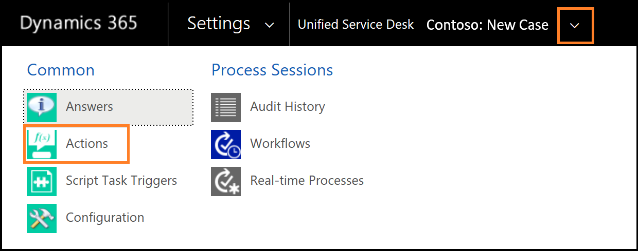The width and height of the screenshot is (638, 251).
Task: Select the Real-time Processes label
Action: [307, 181]
